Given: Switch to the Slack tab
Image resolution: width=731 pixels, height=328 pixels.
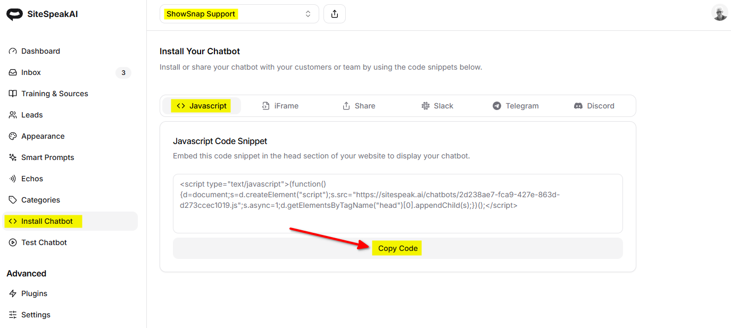Looking at the screenshot, I should coord(437,106).
